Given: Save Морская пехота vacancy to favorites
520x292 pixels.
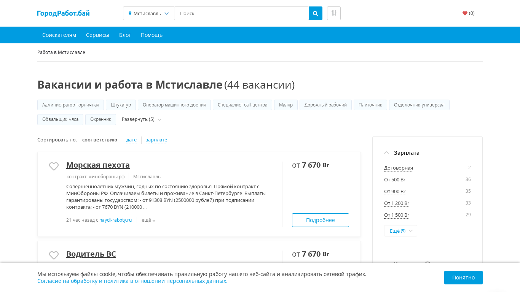Looking at the screenshot, I should pyautogui.click(x=54, y=166).
